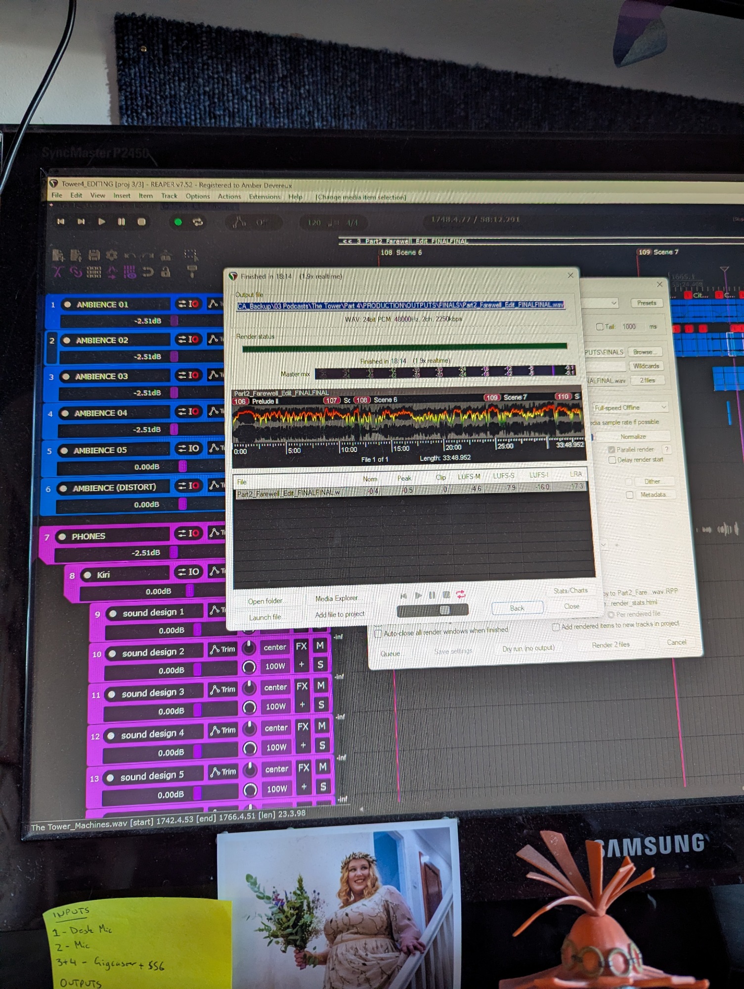Open the Extensions menu in the menu bar
The height and width of the screenshot is (989, 744).
coord(264,197)
